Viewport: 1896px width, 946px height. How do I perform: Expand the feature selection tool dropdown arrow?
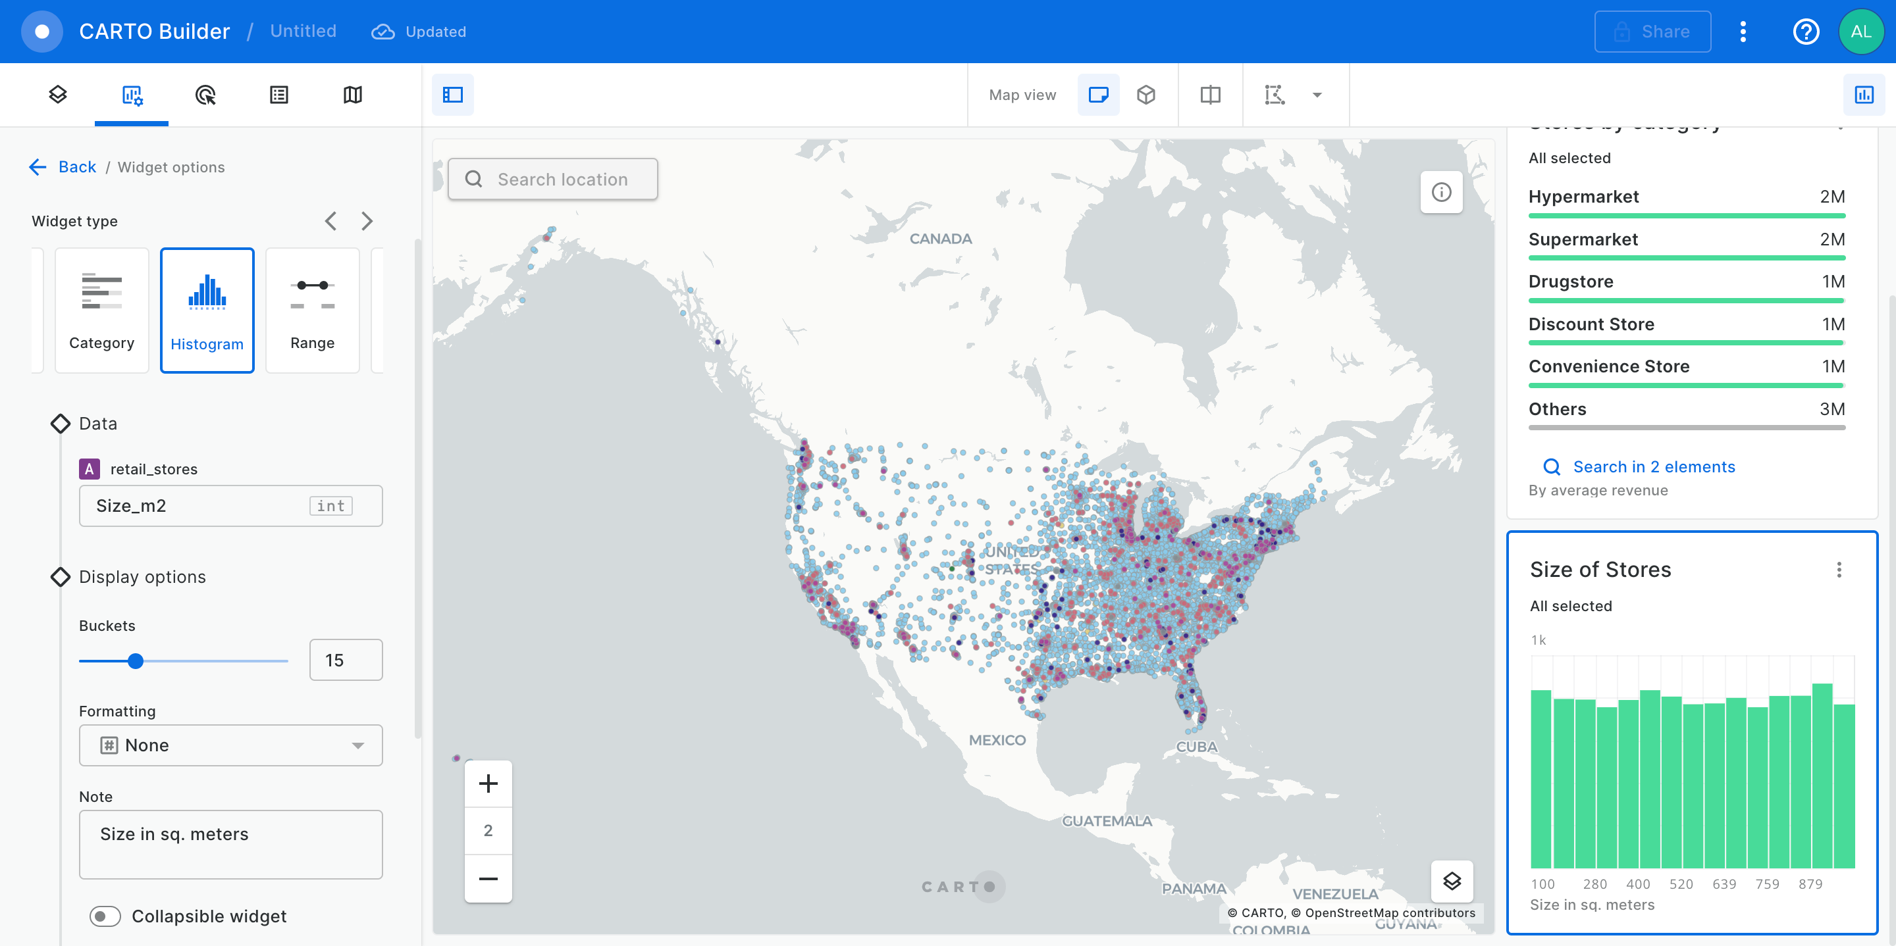(1317, 94)
